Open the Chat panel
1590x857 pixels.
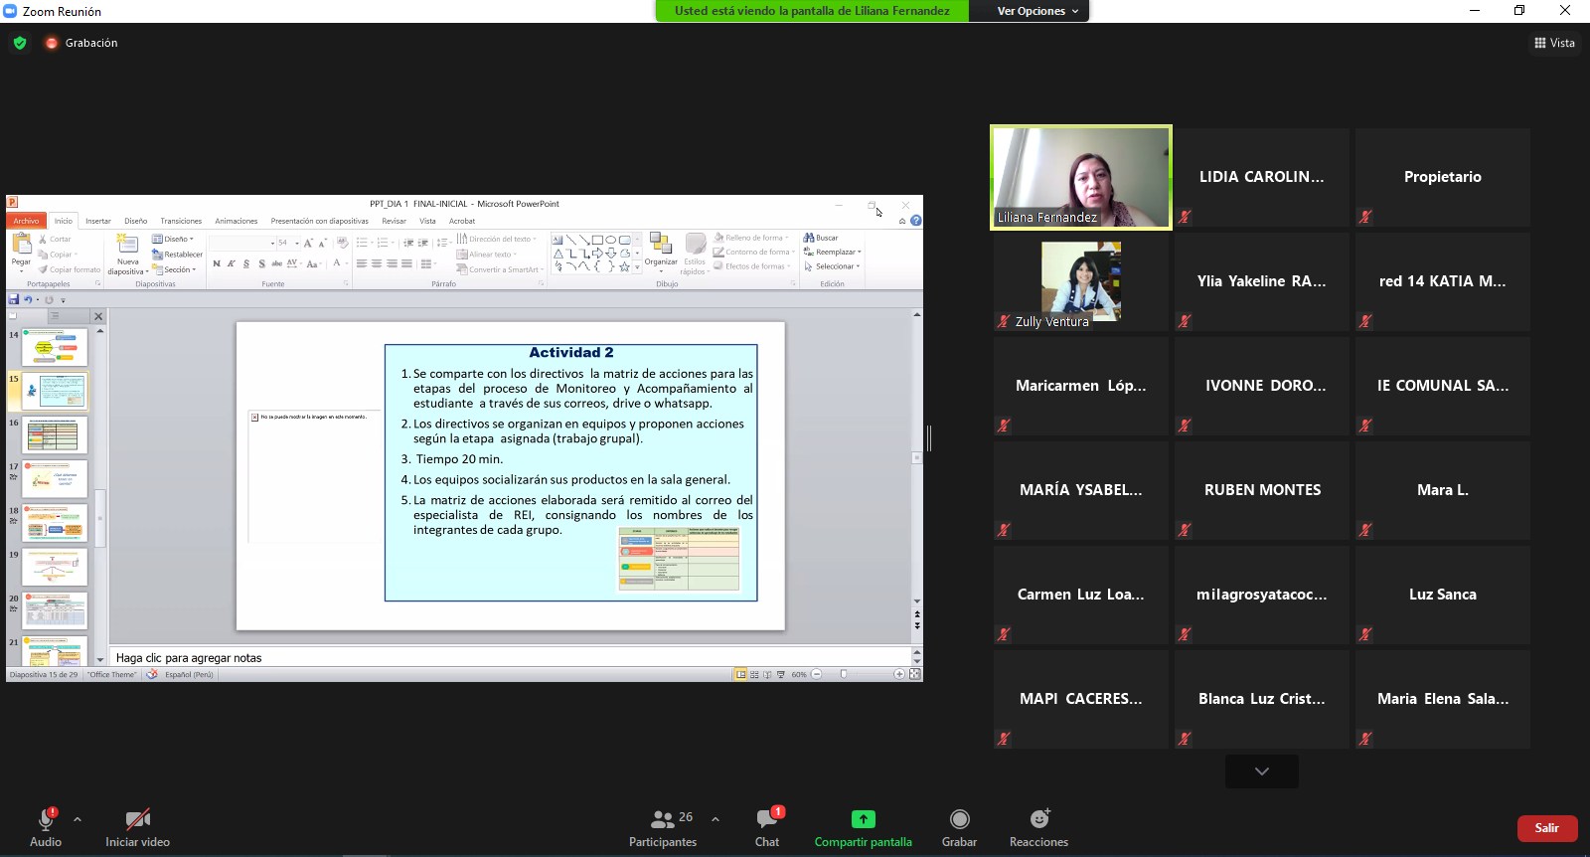[766, 827]
